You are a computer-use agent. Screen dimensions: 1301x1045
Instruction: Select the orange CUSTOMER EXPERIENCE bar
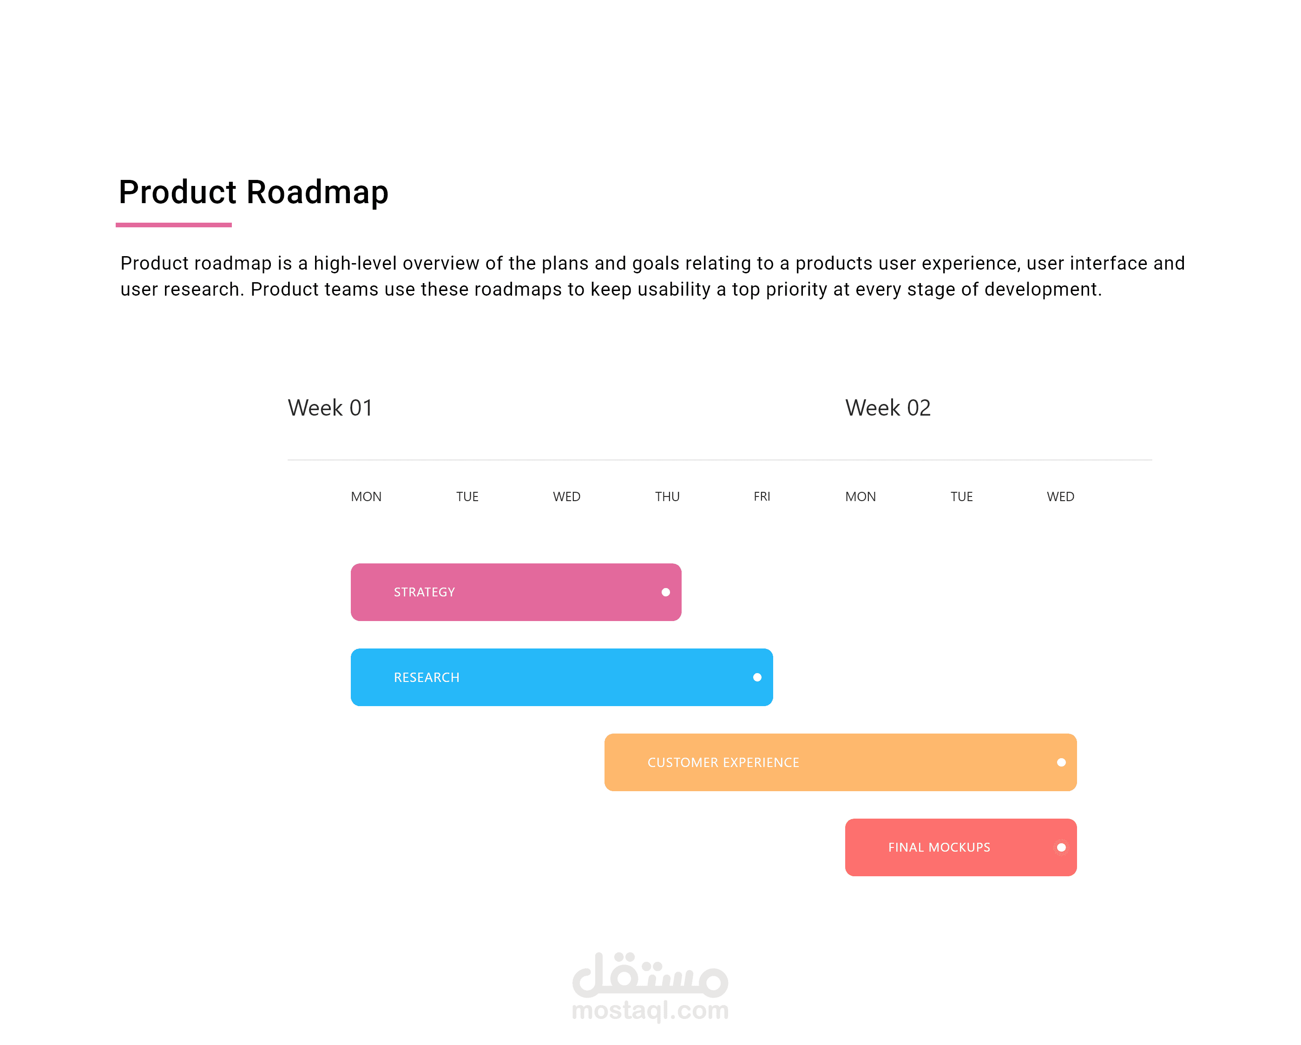pyautogui.click(x=840, y=762)
